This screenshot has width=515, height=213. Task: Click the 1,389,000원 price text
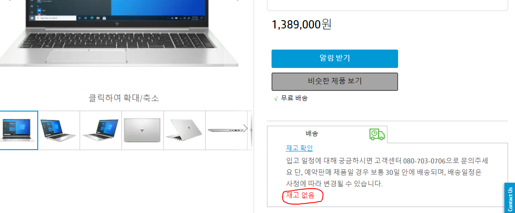(301, 25)
